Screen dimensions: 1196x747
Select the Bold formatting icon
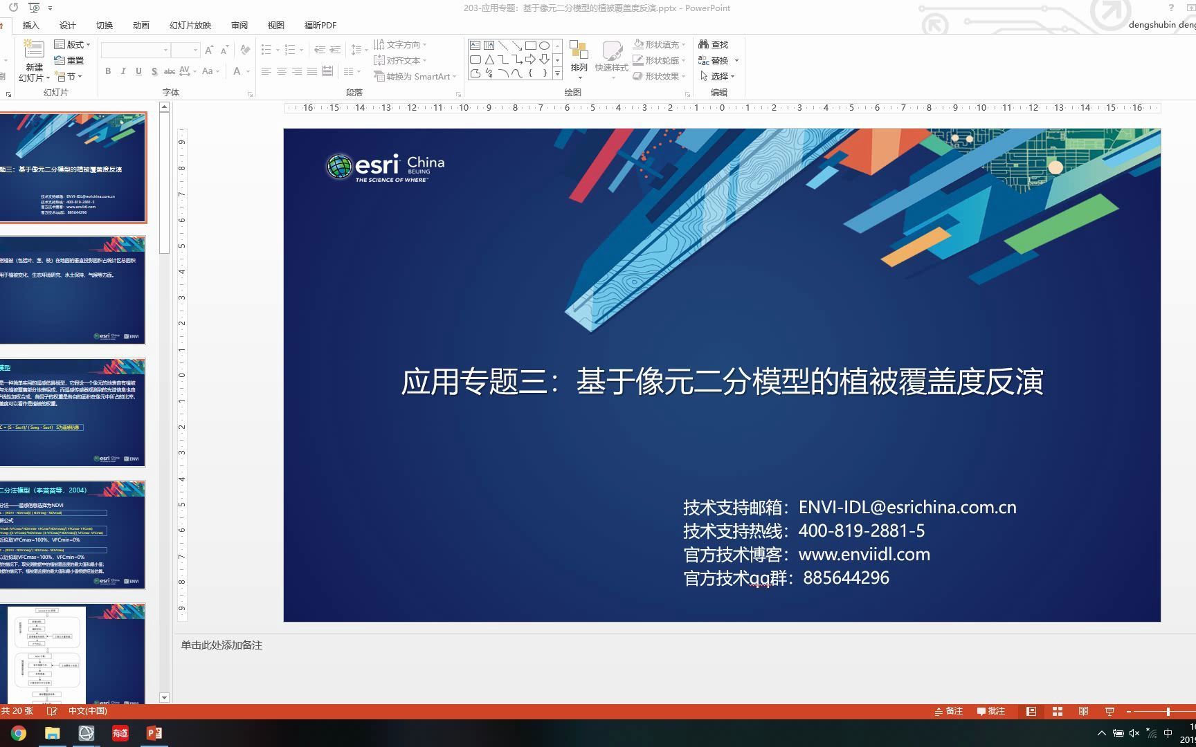[108, 71]
